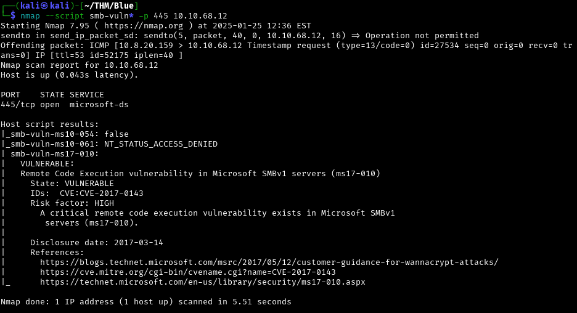Click the smb-vuln-ms17-010 script result heading
This screenshot has width=577, height=313.
(54, 154)
